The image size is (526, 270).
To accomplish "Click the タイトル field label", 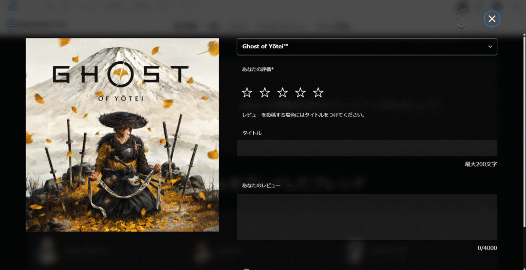I will click(x=252, y=133).
